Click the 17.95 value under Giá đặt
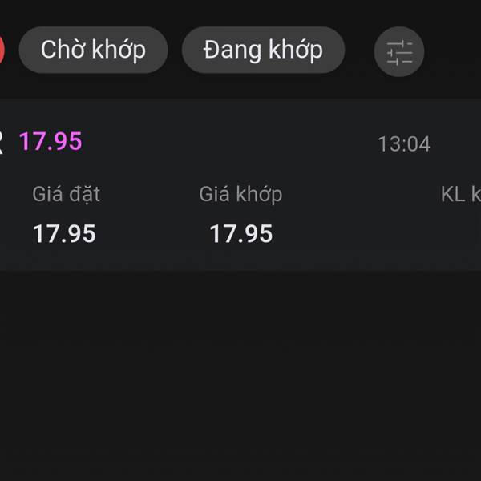Viewport: 481px width, 481px height. tap(64, 234)
